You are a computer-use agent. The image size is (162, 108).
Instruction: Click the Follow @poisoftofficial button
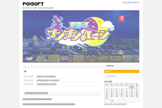[131, 2]
